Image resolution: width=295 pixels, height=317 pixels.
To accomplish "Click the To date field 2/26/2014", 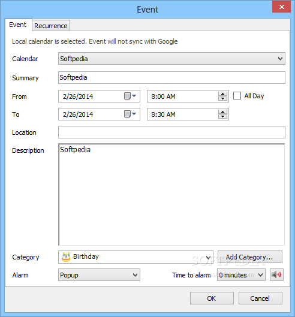I will point(99,114).
